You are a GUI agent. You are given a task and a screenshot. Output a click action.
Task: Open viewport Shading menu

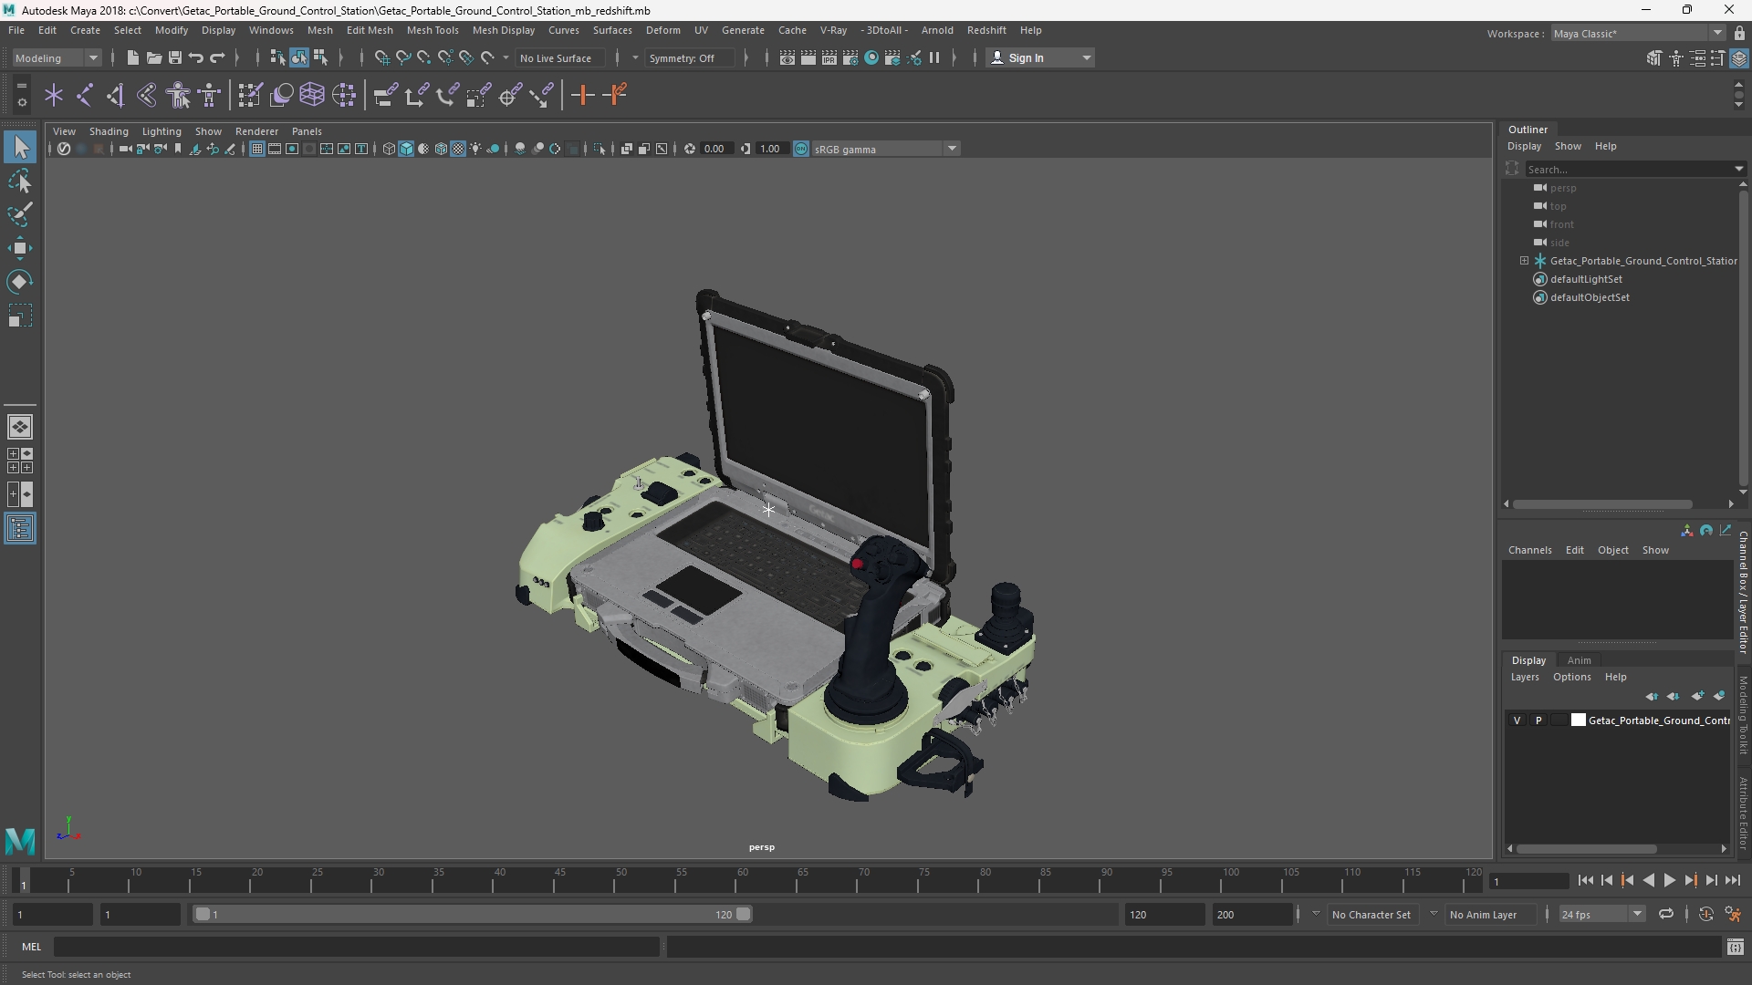(109, 131)
